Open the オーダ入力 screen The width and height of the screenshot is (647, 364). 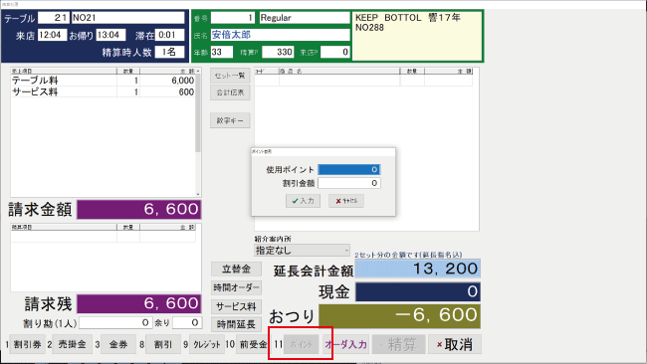(345, 344)
